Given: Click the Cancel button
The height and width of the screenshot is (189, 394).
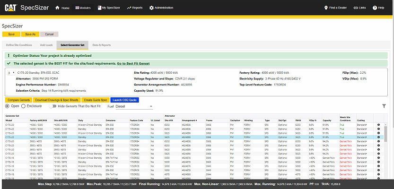Looking at the screenshot, I should [x=49, y=34].
